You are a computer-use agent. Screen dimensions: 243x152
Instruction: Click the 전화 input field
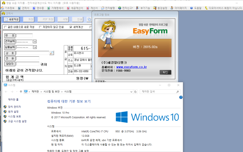pyautogui.click(x=27, y=58)
